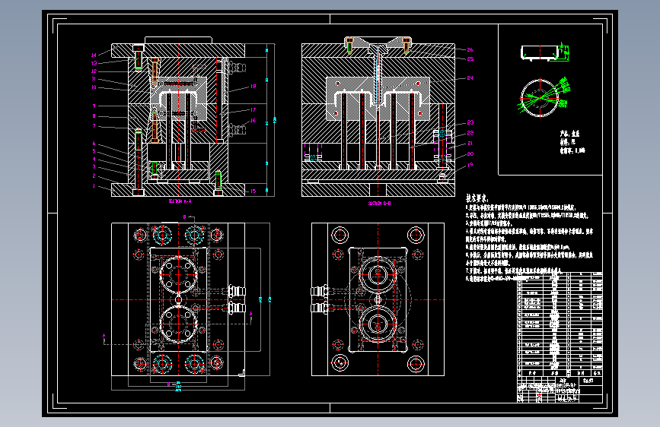Click the part number 24 callout
The height and width of the screenshot is (427, 660).
pyautogui.click(x=470, y=77)
